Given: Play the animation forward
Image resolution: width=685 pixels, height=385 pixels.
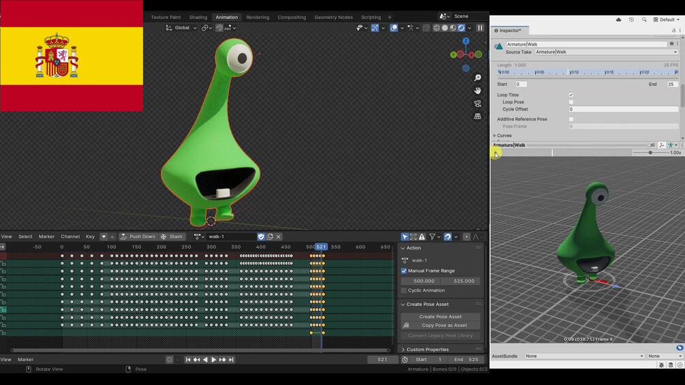Looking at the screenshot, I should coord(213,360).
